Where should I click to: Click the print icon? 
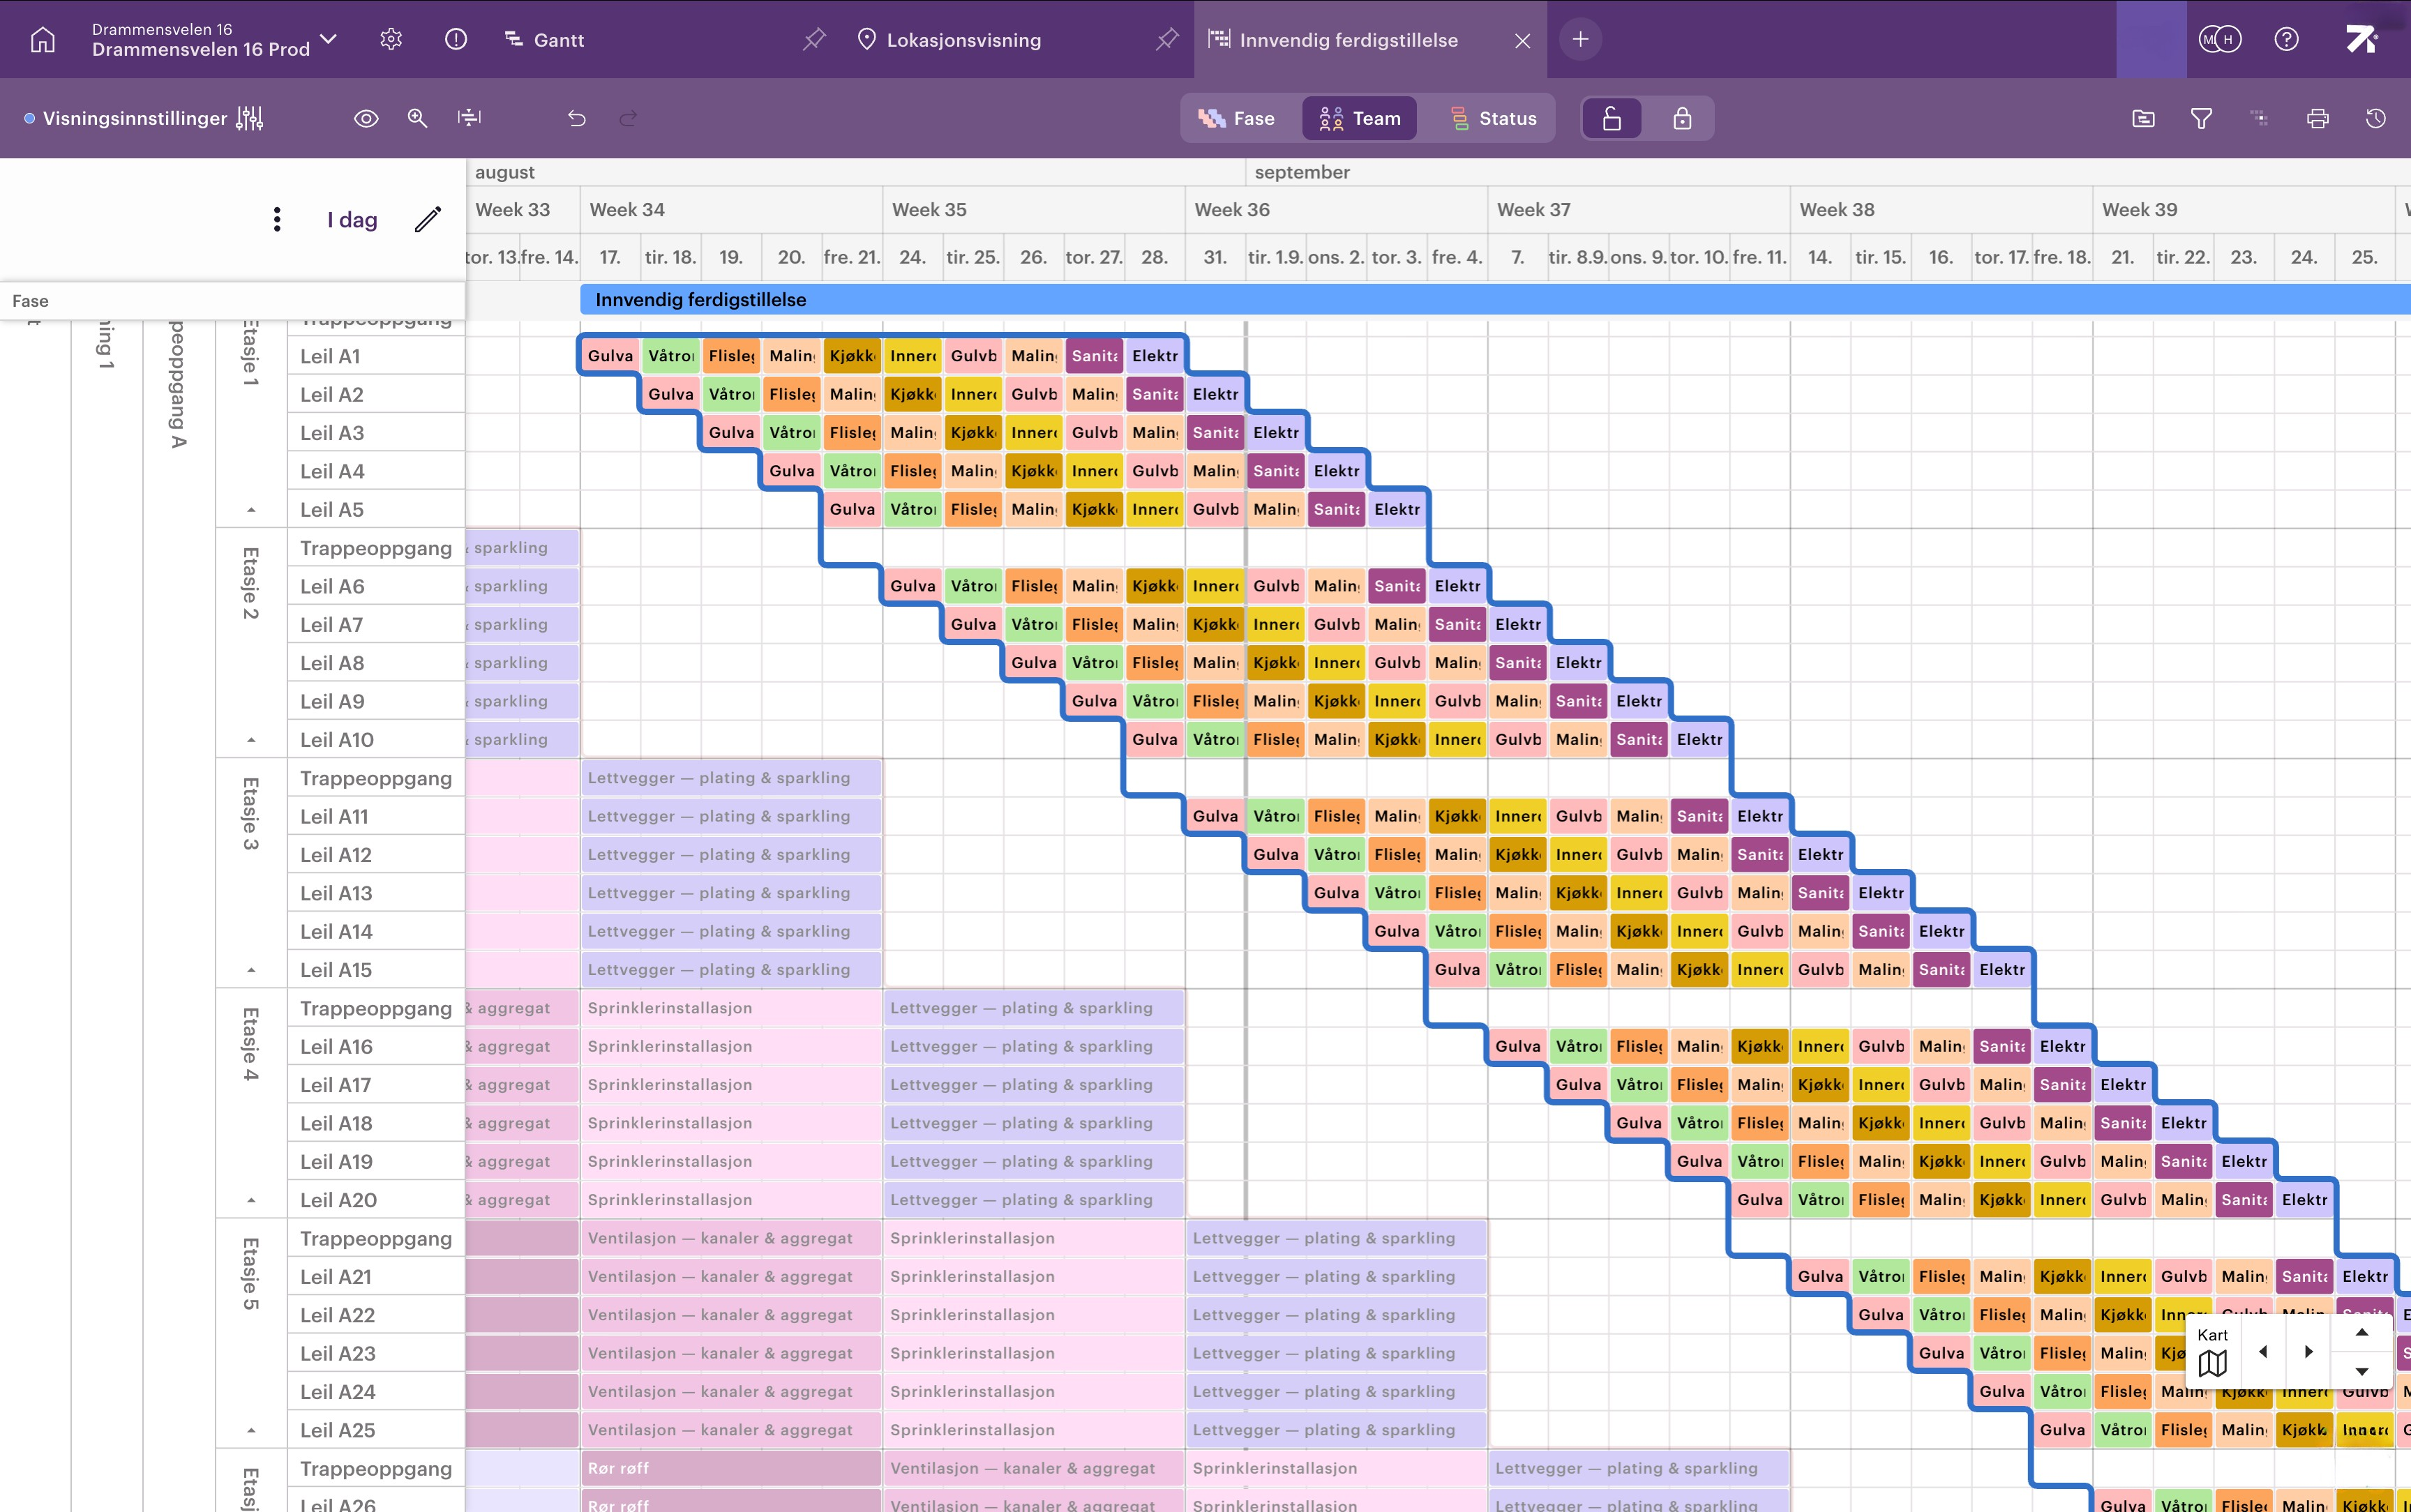2317,118
